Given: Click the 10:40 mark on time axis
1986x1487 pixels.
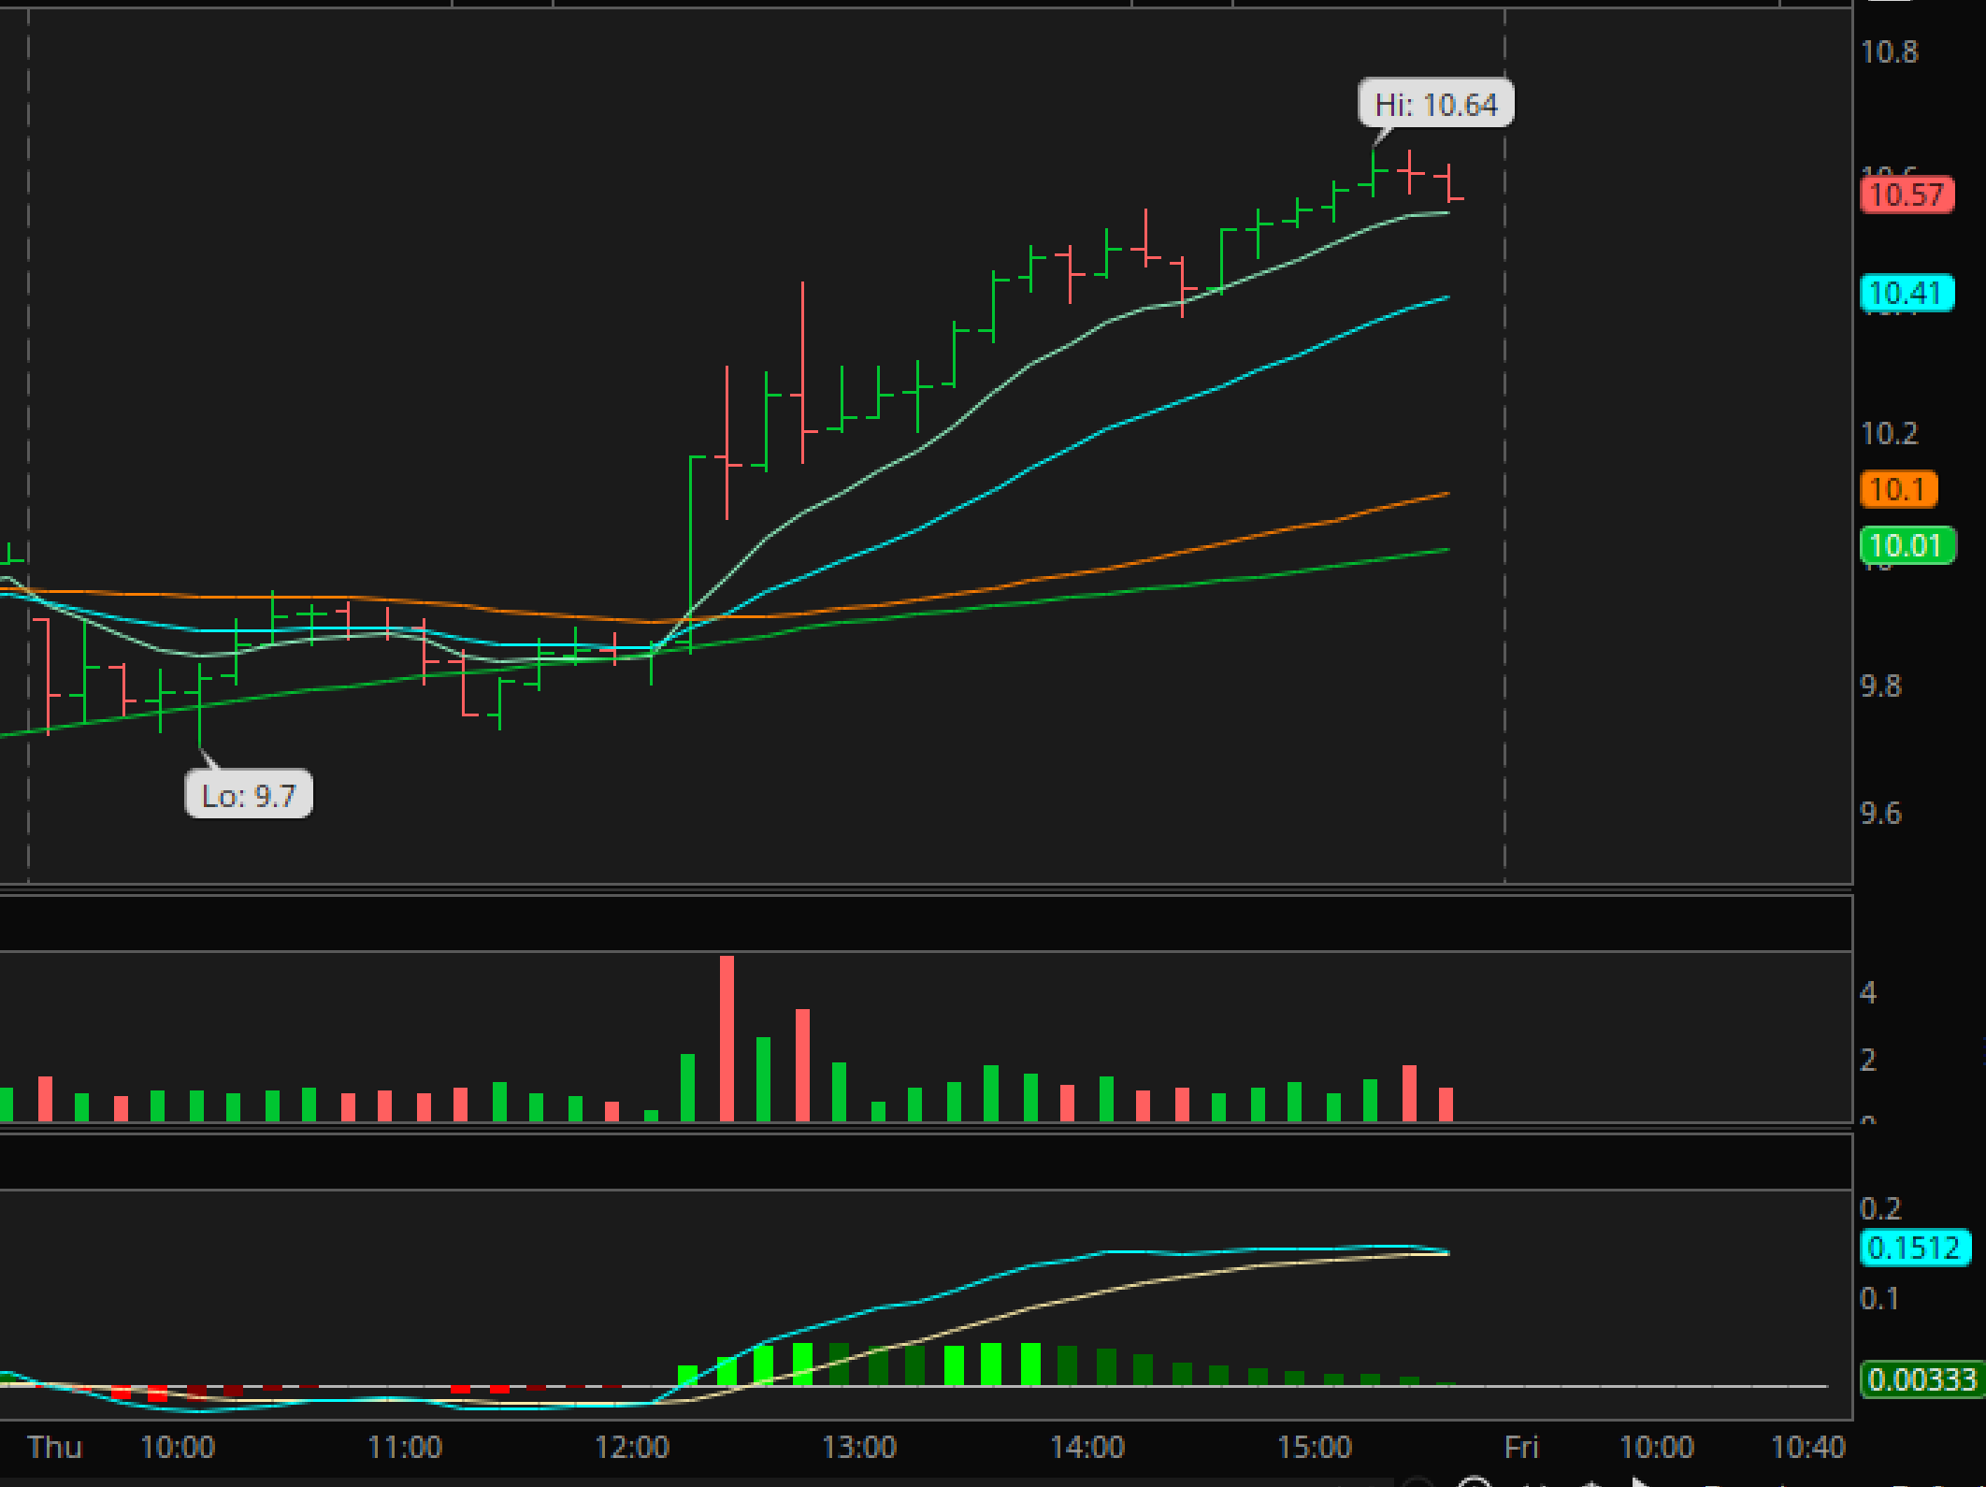Looking at the screenshot, I should click(1807, 1447).
